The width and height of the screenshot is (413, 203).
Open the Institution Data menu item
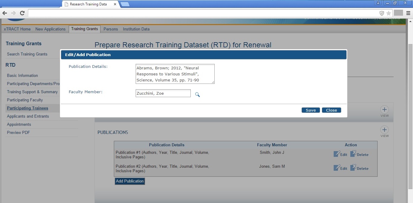click(x=136, y=29)
